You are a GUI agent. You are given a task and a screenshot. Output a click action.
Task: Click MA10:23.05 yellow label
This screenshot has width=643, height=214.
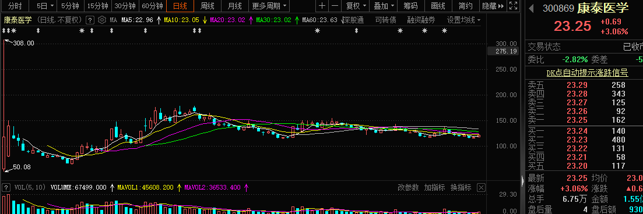coord(181,20)
